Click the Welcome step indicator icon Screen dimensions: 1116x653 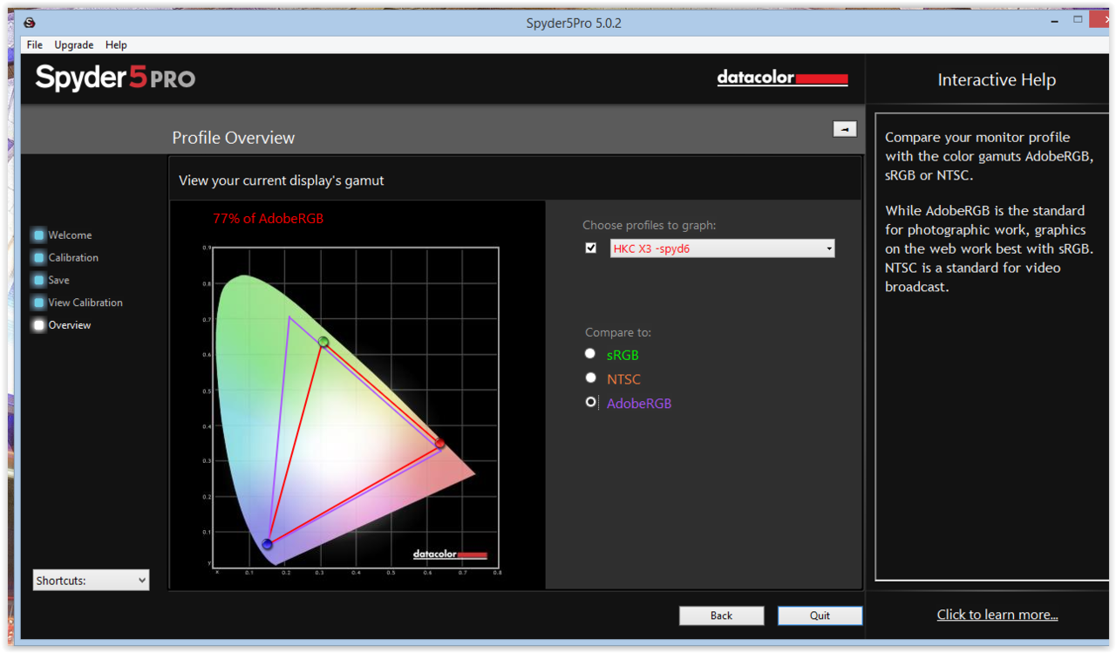38,235
